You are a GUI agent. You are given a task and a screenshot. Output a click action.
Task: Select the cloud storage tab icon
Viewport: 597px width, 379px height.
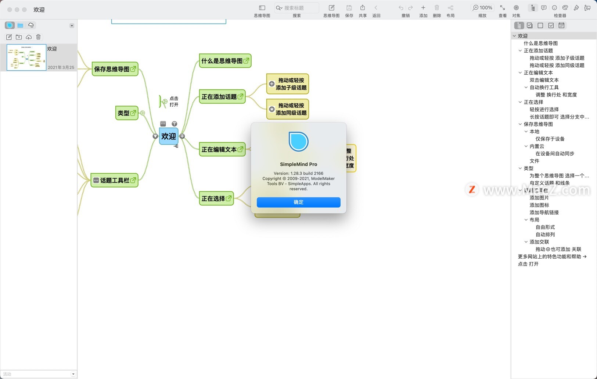coord(31,25)
